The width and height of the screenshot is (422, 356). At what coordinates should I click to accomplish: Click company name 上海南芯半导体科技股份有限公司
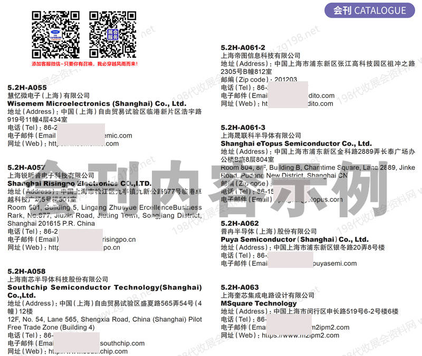(57, 280)
